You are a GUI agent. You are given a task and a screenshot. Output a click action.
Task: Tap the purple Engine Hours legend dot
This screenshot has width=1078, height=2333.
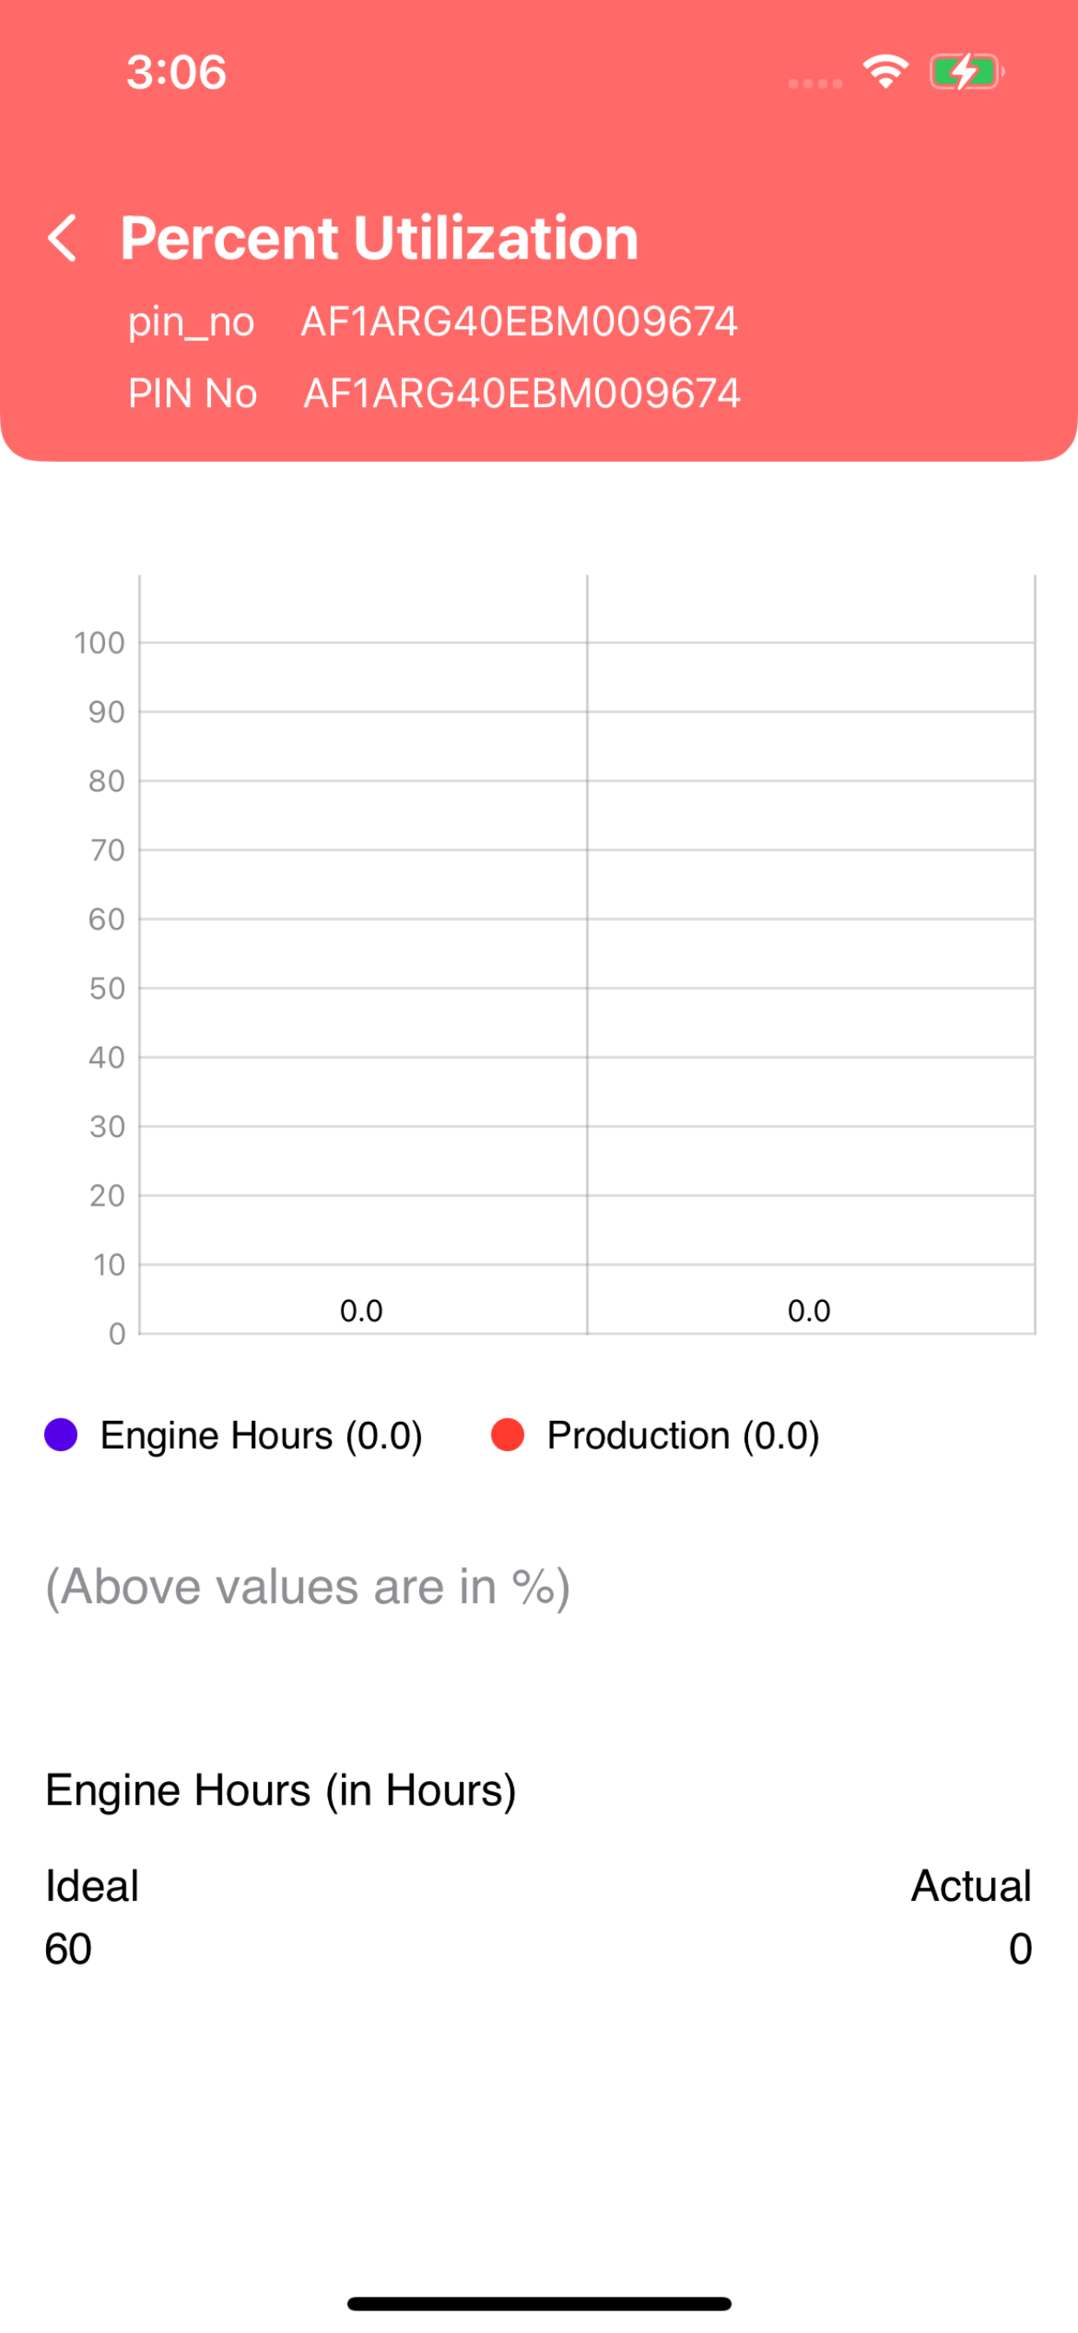(x=61, y=1435)
